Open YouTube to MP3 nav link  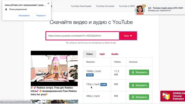pos(127,6)
